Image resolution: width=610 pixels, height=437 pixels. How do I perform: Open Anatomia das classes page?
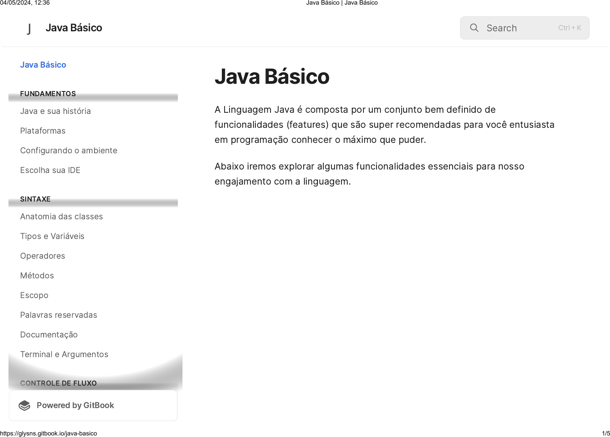click(x=61, y=217)
